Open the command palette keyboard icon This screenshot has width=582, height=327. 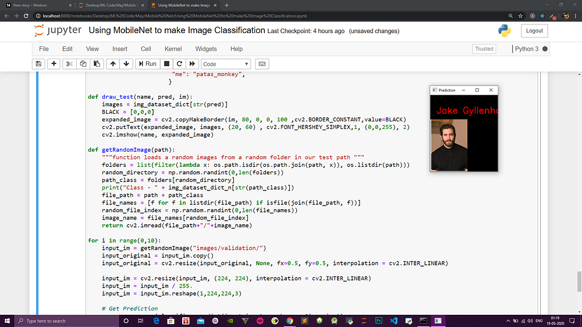[262, 64]
